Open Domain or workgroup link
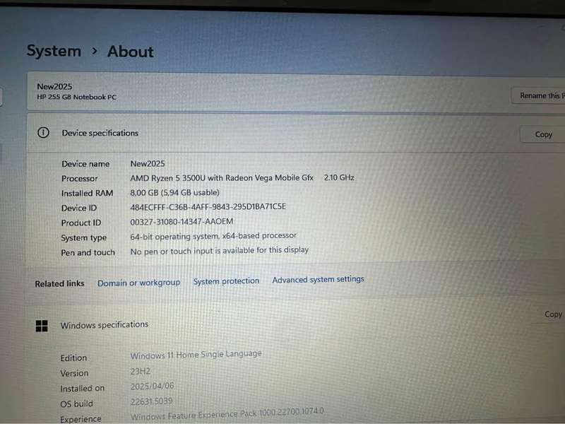The height and width of the screenshot is (424, 565). [138, 283]
